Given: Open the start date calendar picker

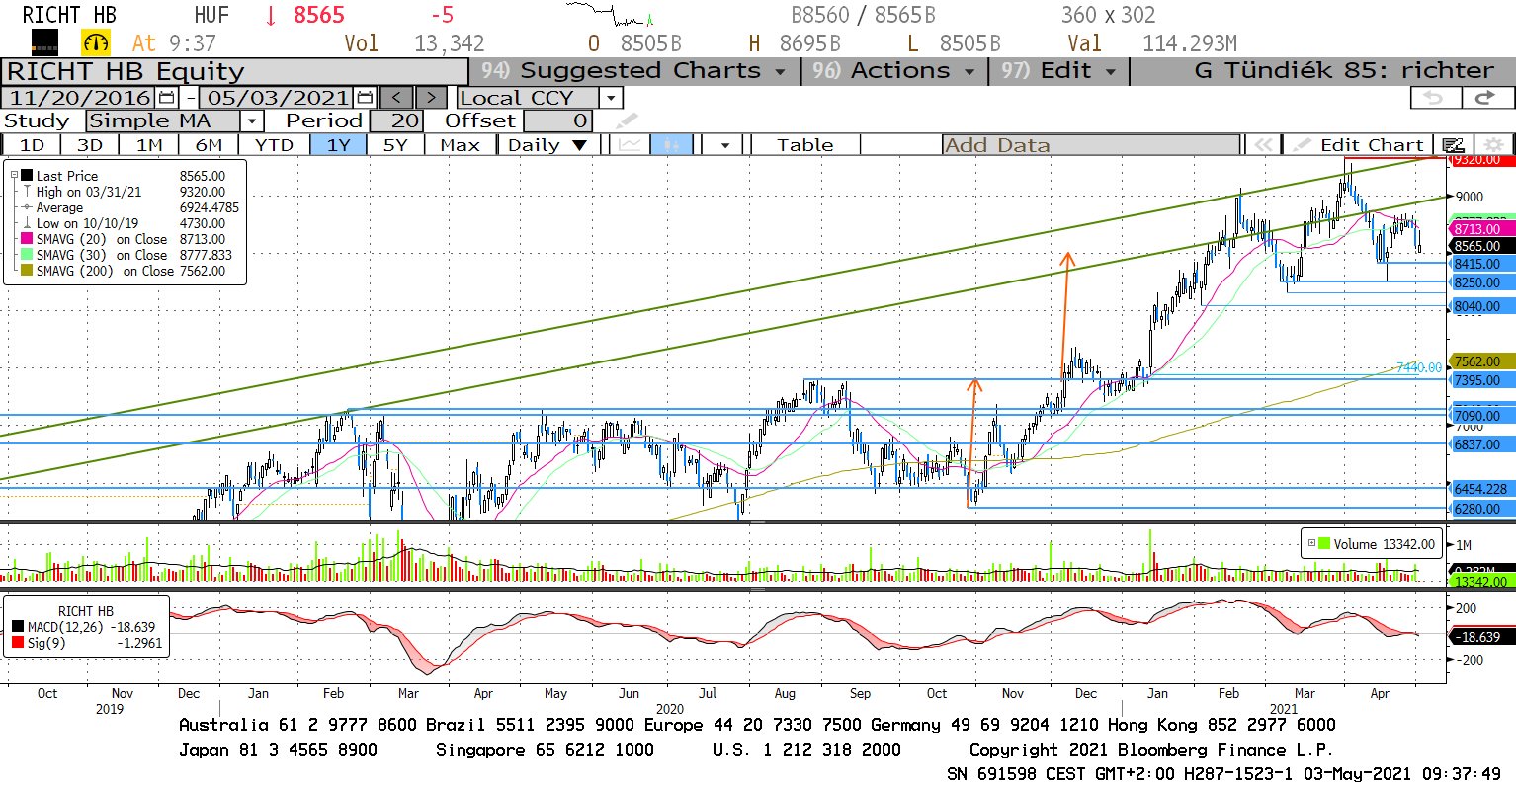Looking at the screenshot, I should tap(166, 98).
